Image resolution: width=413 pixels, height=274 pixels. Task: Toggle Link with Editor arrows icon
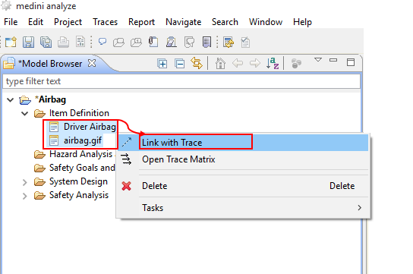tap(197, 63)
